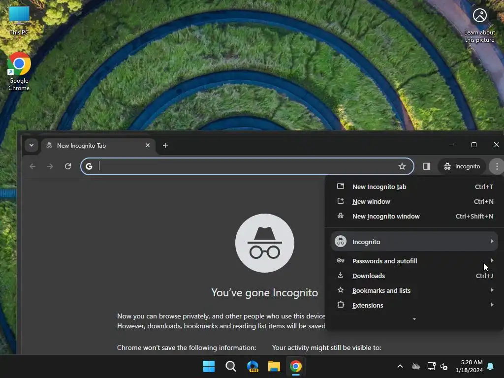Open the Google Chrome desktop shortcut

(19, 72)
